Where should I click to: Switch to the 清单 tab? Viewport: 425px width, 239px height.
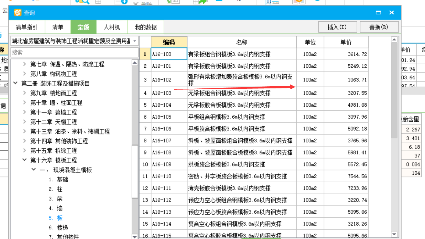click(x=58, y=27)
